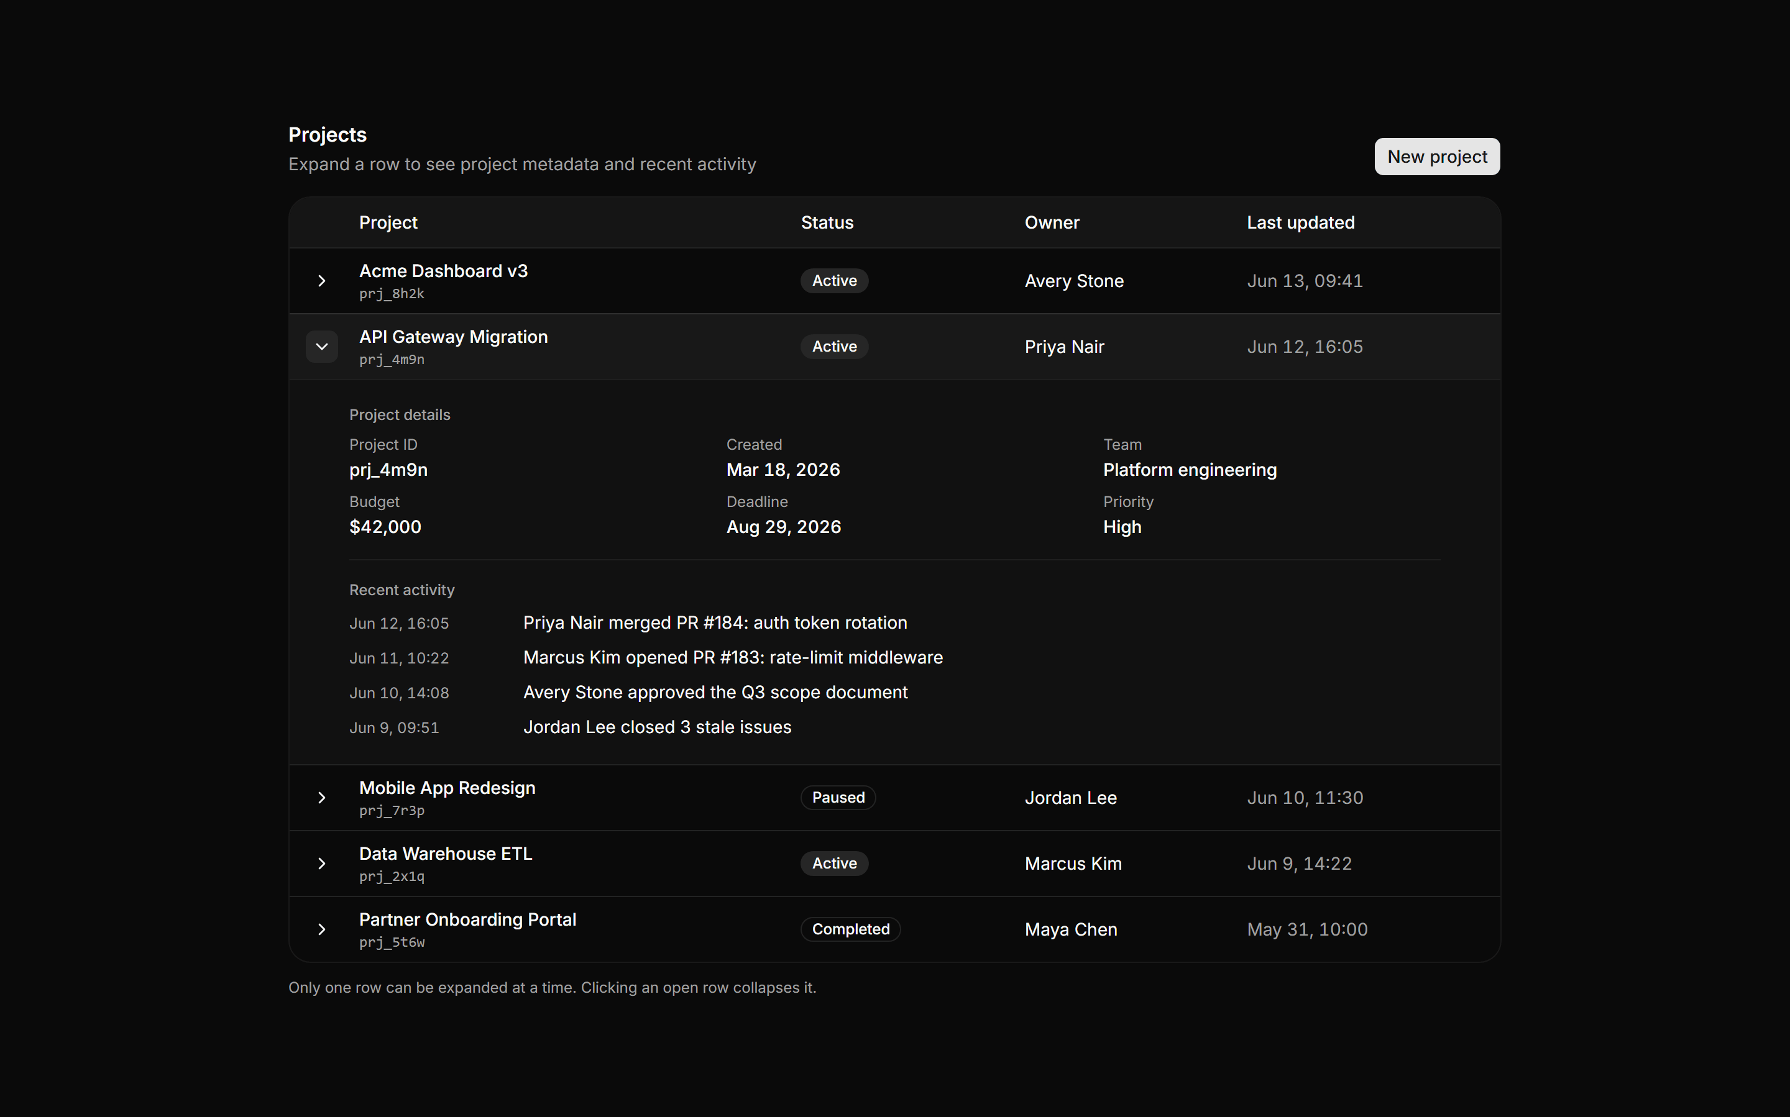Click the Project column header
The height and width of the screenshot is (1117, 1790).
[388, 222]
